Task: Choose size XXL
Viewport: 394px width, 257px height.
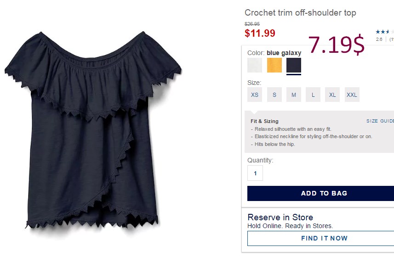Action: 352,95
